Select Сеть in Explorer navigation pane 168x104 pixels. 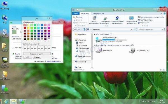(x=78, y=67)
